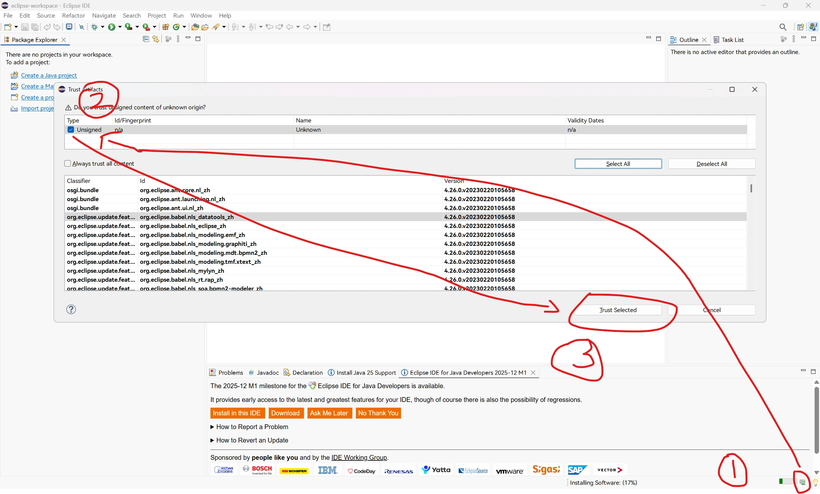Select the org.eclipse.babel.nls_mylyn_zh row
The height and width of the screenshot is (494, 820).
182,271
